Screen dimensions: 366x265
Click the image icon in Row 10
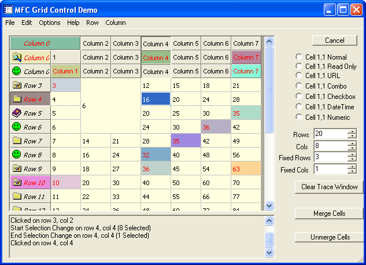point(17,182)
